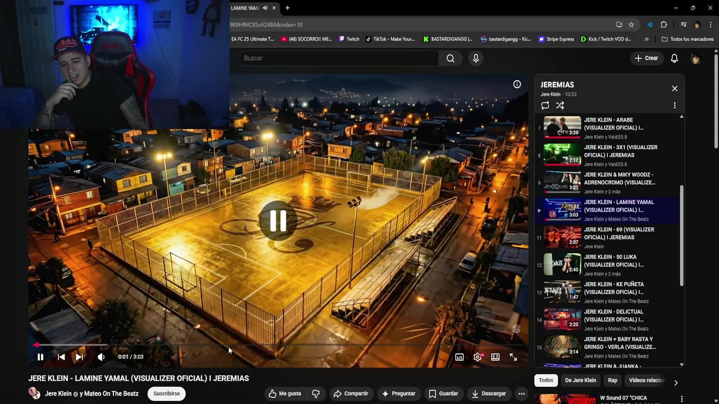Show hidden bookmarks with chevron

647,39
